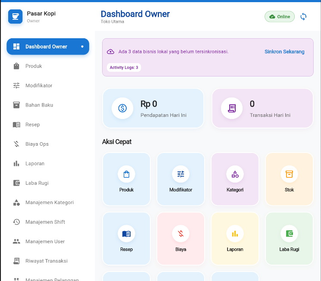Click the Online status badge
This screenshot has height=281, width=321.
280,16
